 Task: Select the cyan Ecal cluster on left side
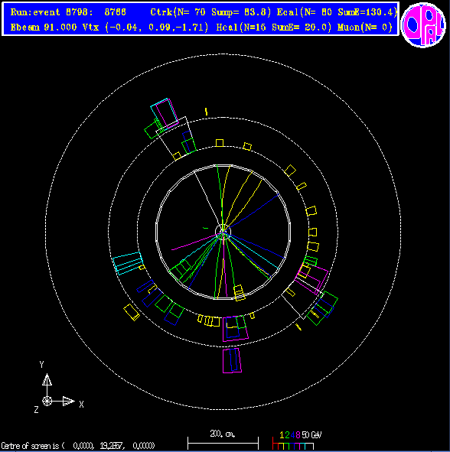click(128, 263)
